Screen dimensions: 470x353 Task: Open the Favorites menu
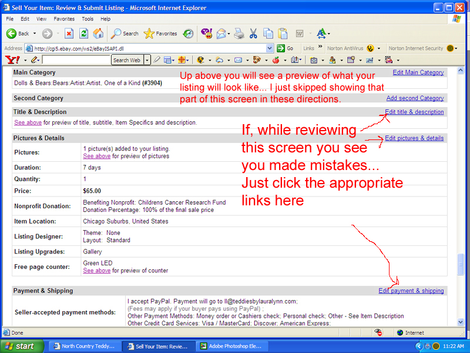click(x=64, y=19)
